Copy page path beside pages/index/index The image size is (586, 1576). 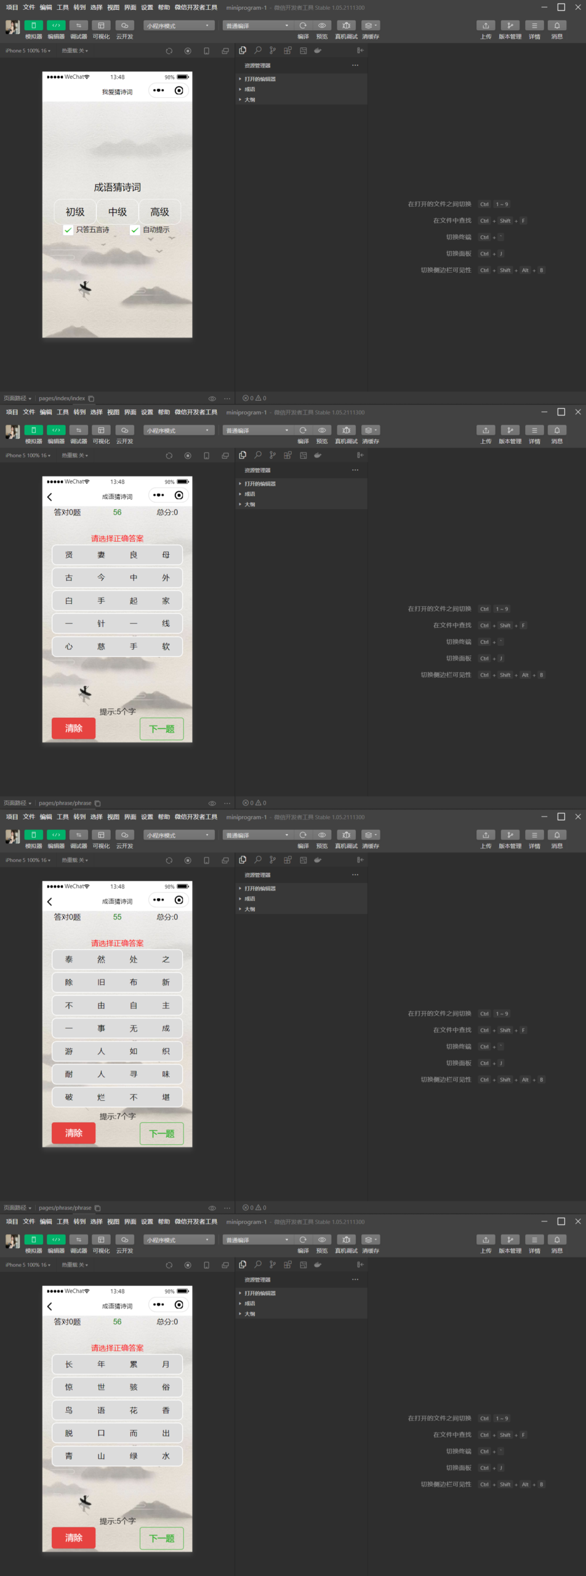(91, 398)
